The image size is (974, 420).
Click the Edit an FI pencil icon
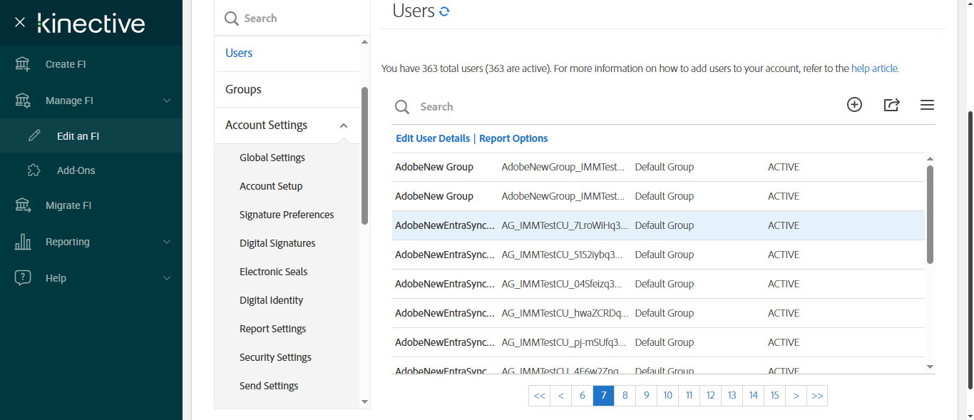click(x=34, y=135)
